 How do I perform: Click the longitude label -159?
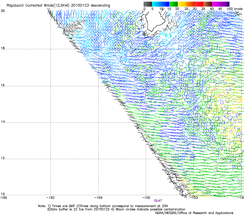pos(99,198)
